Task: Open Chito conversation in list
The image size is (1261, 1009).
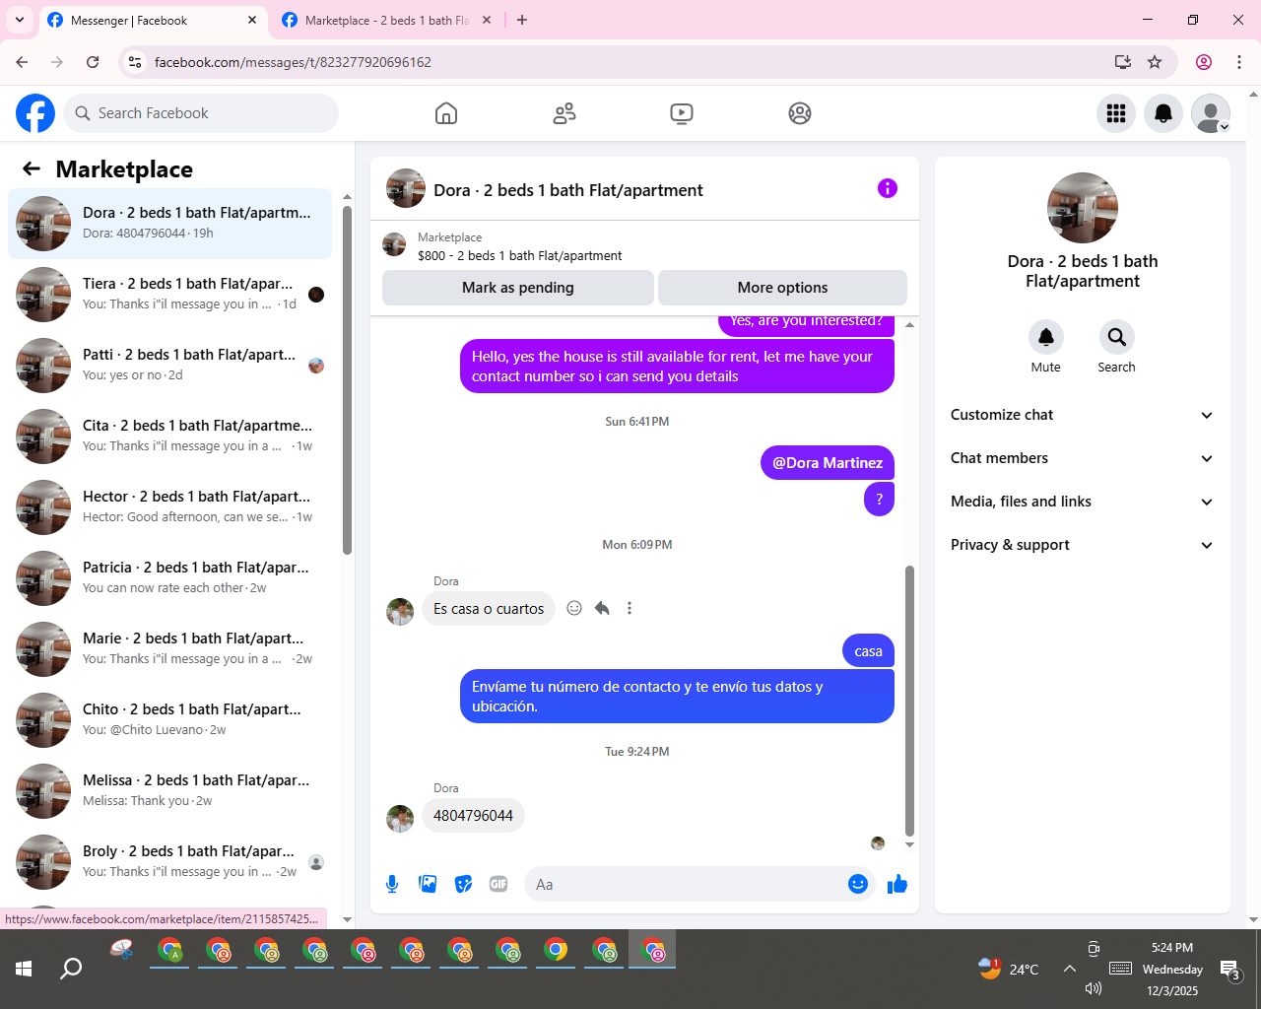Action: [x=169, y=720]
